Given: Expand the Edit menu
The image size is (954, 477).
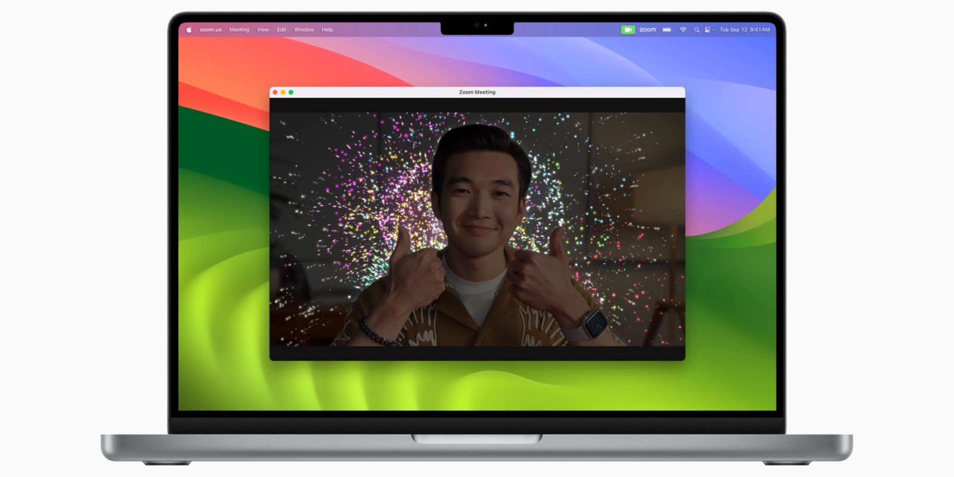Looking at the screenshot, I should point(281,30).
